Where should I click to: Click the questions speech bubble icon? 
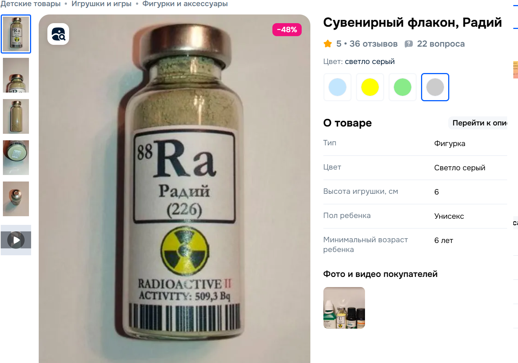(x=409, y=44)
